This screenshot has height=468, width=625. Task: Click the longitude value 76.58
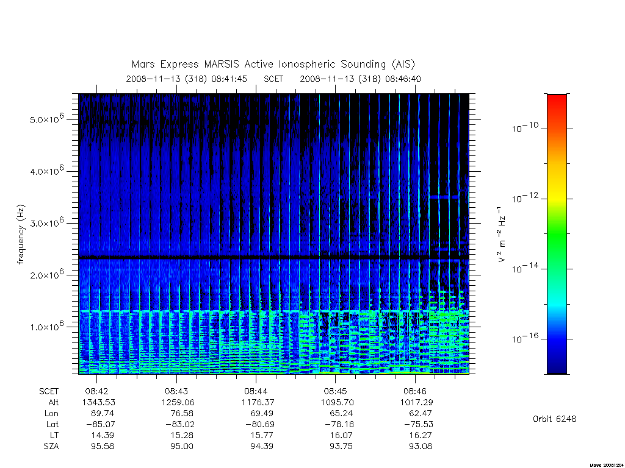tap(181, 414)
